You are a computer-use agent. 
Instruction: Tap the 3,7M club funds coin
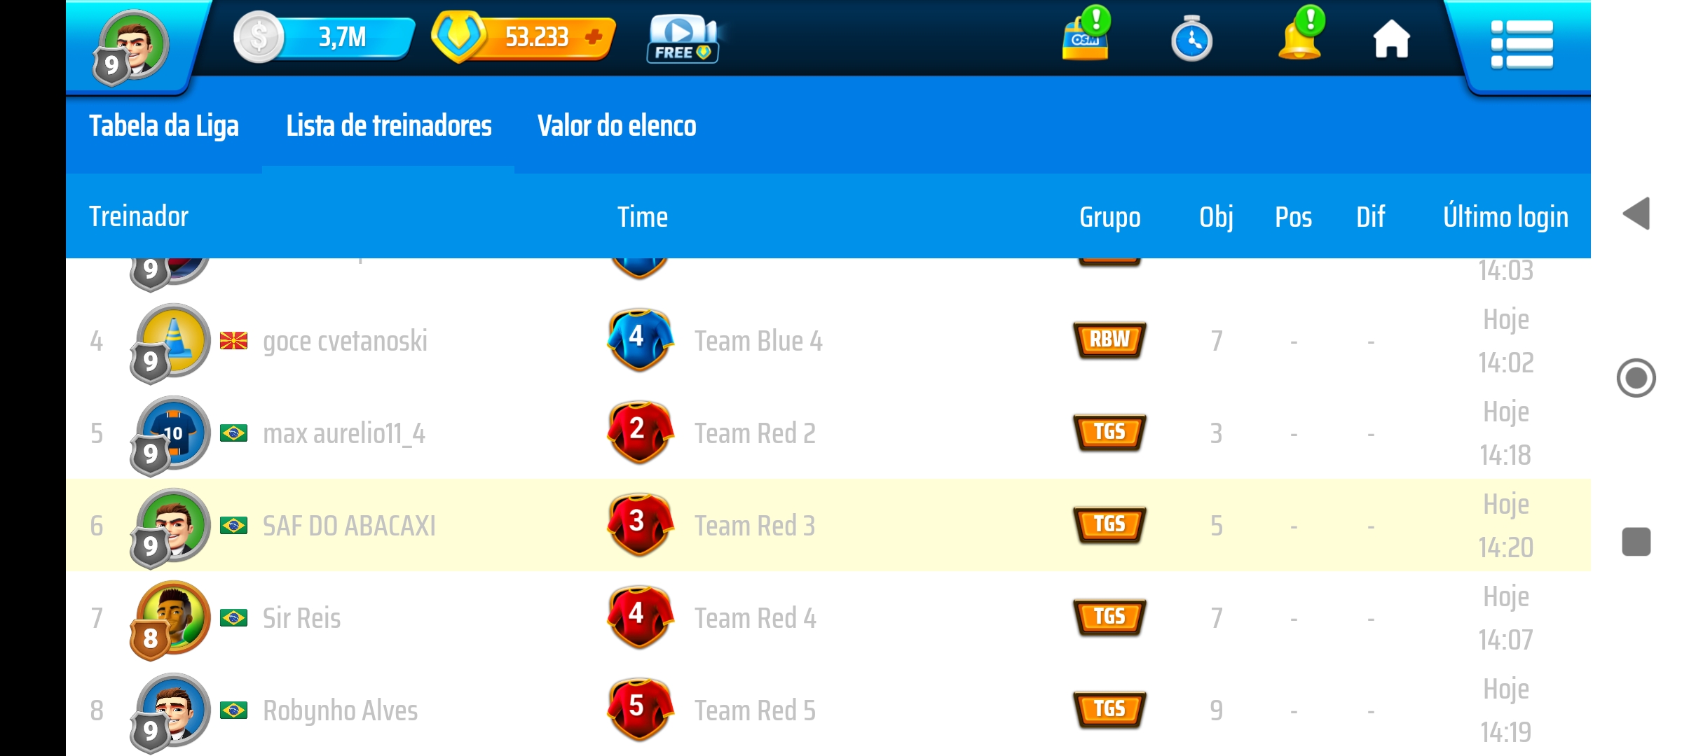[x=259, y=36]
